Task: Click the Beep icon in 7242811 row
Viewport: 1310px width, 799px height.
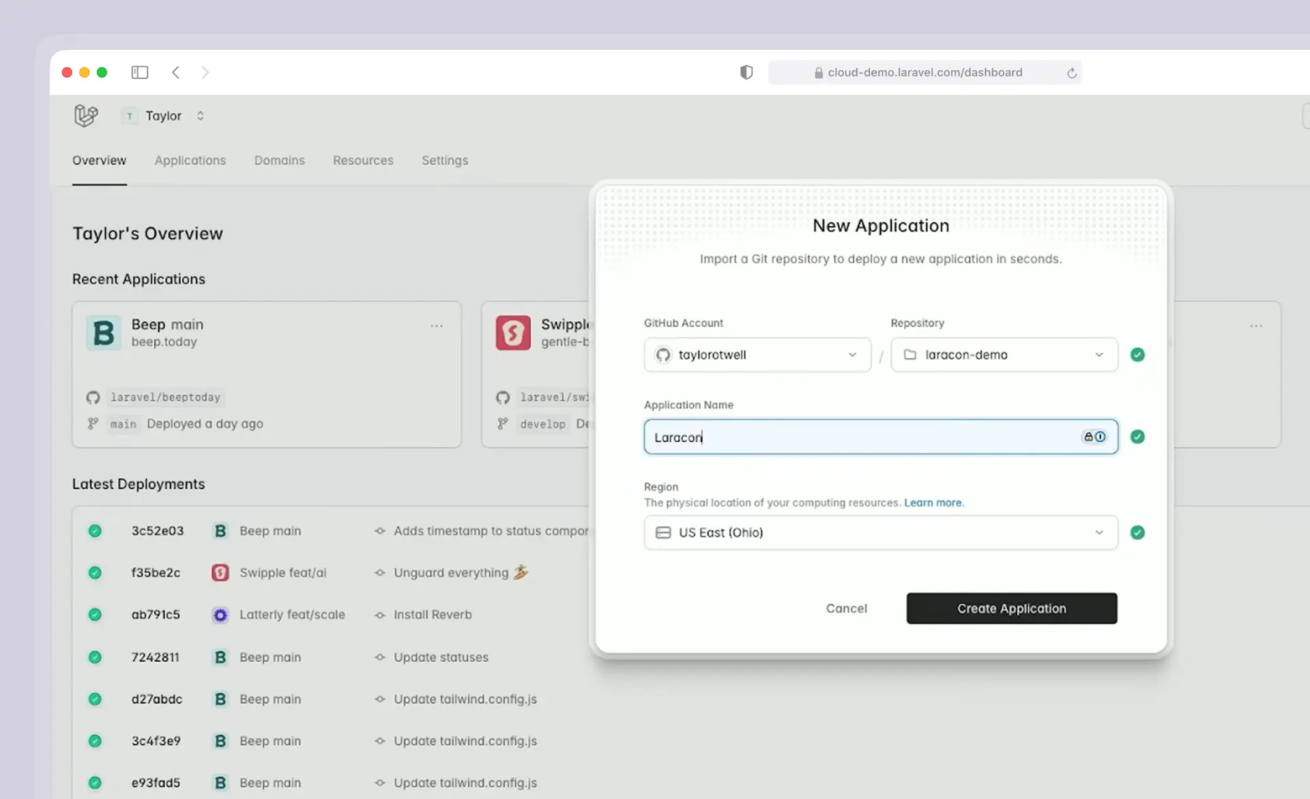Action: [220, 657]
